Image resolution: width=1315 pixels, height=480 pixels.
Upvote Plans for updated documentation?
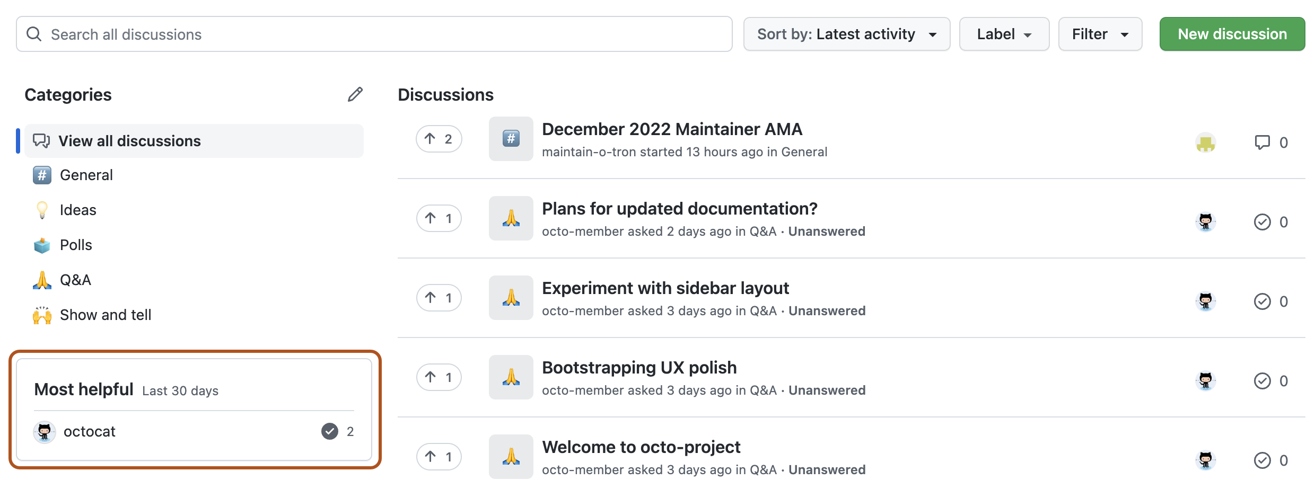click(439, 218)
